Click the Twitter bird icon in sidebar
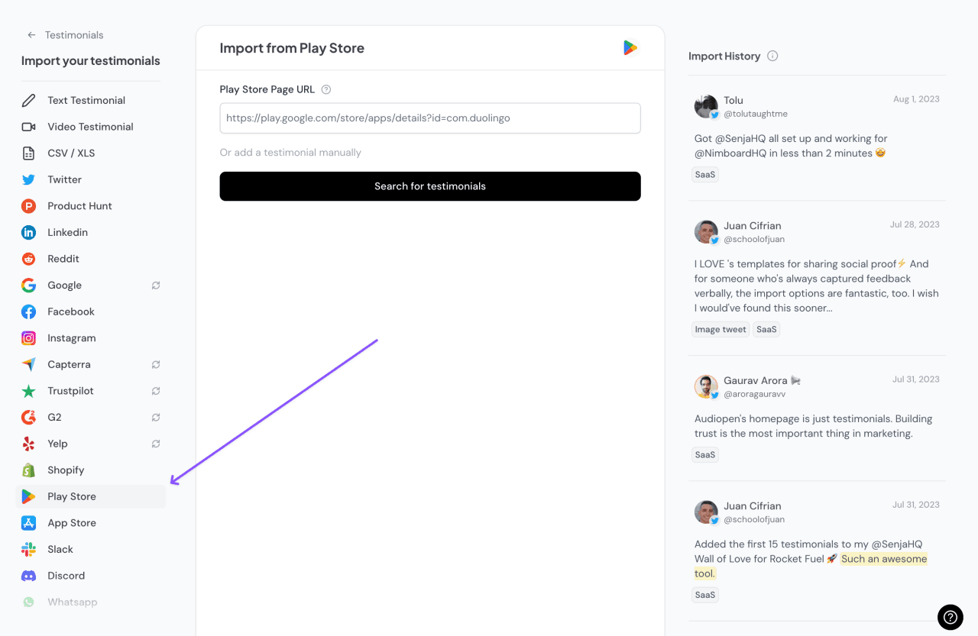 28,179
